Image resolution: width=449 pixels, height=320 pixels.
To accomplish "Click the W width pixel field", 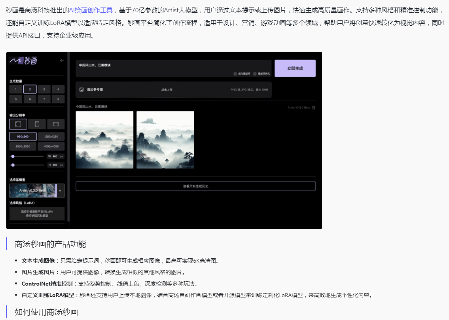I will (55, 156).
